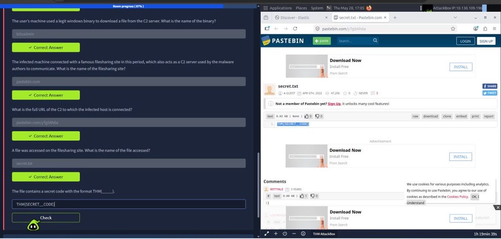
Task: Close the bottom overlay ad with X
Action: click(x=497, y=207)
